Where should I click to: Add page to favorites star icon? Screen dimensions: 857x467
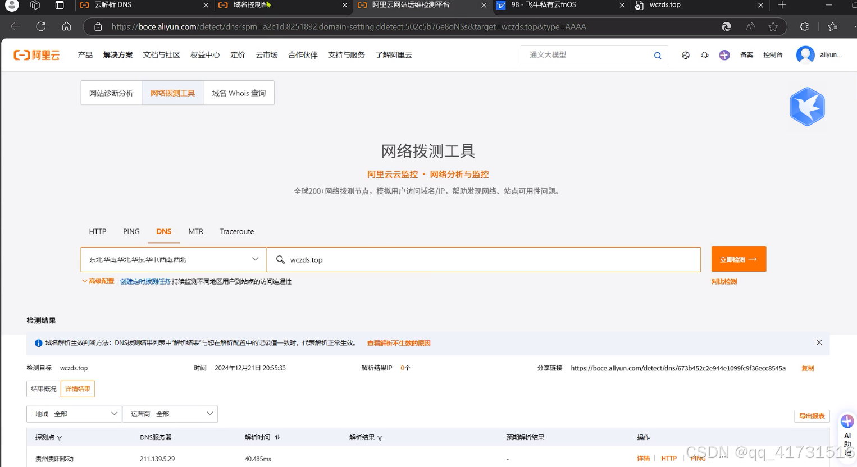point(773,26)
